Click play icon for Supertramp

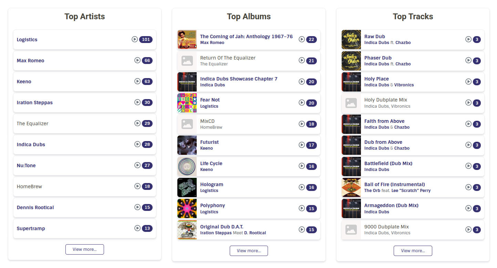pos(137,228)
